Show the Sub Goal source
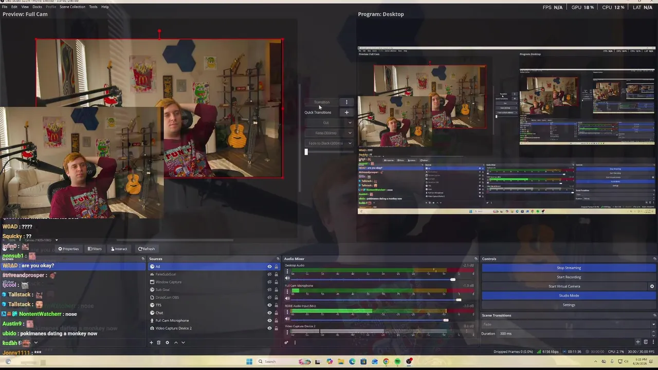The width and height of the screenshot is (658, 370). click(x=269, y=289)
